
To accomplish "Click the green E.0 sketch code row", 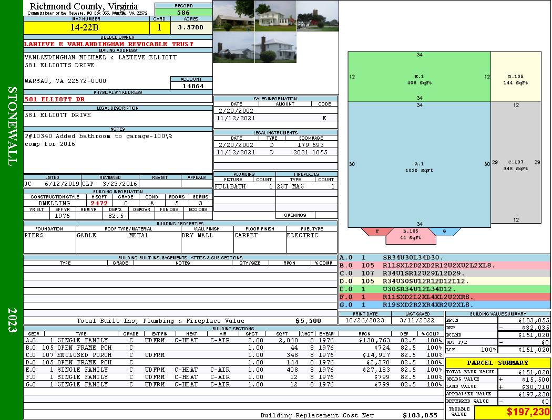I will coord(445,289).
